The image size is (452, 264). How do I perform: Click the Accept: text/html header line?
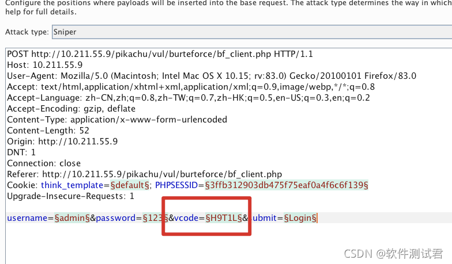click(191, 87)
